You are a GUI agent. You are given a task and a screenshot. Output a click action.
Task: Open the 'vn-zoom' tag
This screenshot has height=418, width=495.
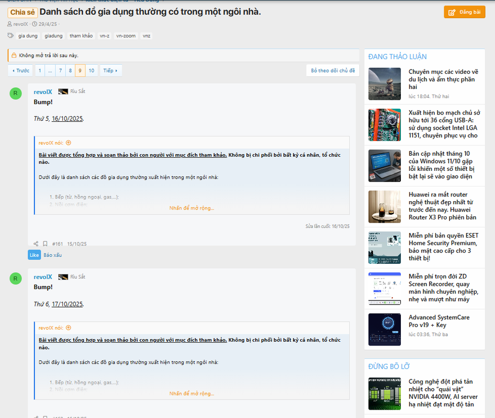point(126,36)
